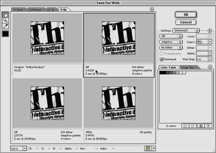Viewport: 216px width, 153px height.
Task: Select the 4-Up tab
Action: coord(64,10)
